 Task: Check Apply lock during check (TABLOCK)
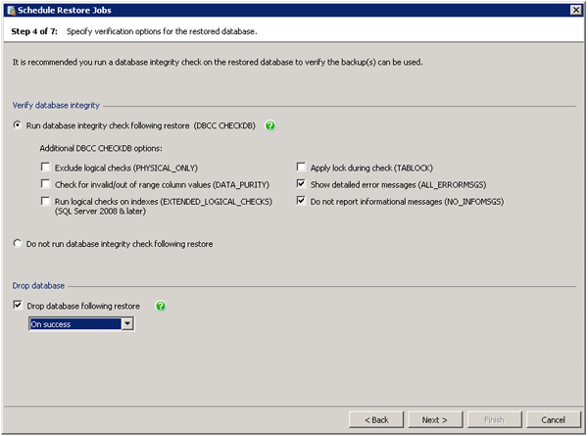(301, 168)
